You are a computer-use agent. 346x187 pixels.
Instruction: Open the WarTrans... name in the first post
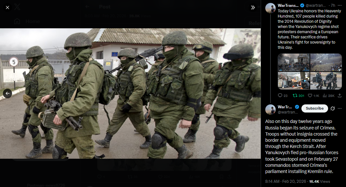(x=288, y=6)
